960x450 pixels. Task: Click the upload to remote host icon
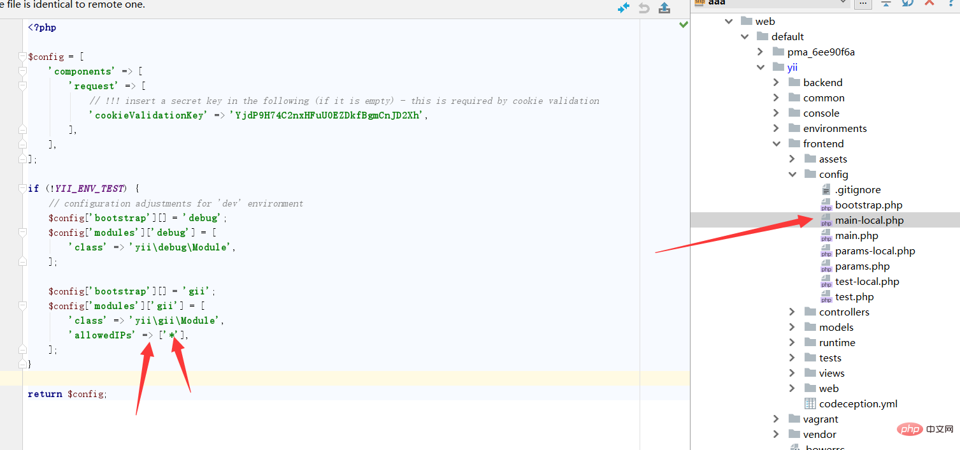pyautogui.click(x=664, y=8)
